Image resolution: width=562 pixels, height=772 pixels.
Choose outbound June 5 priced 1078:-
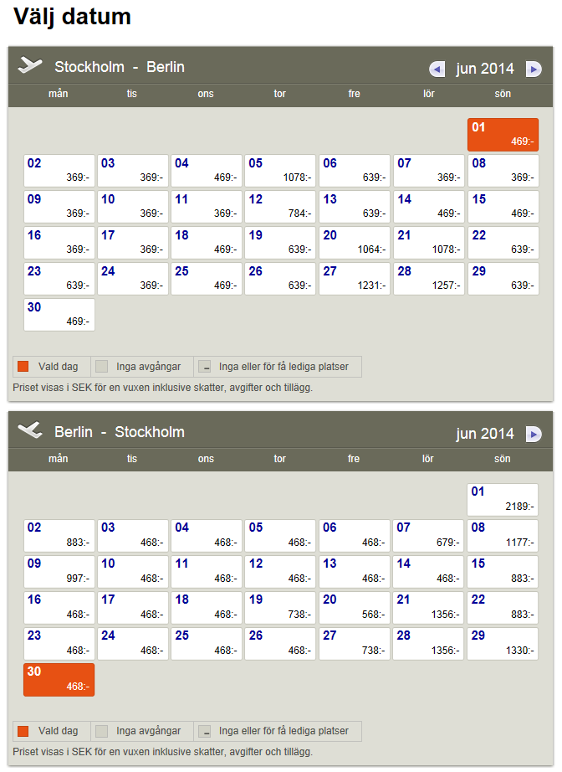(280, 171)
